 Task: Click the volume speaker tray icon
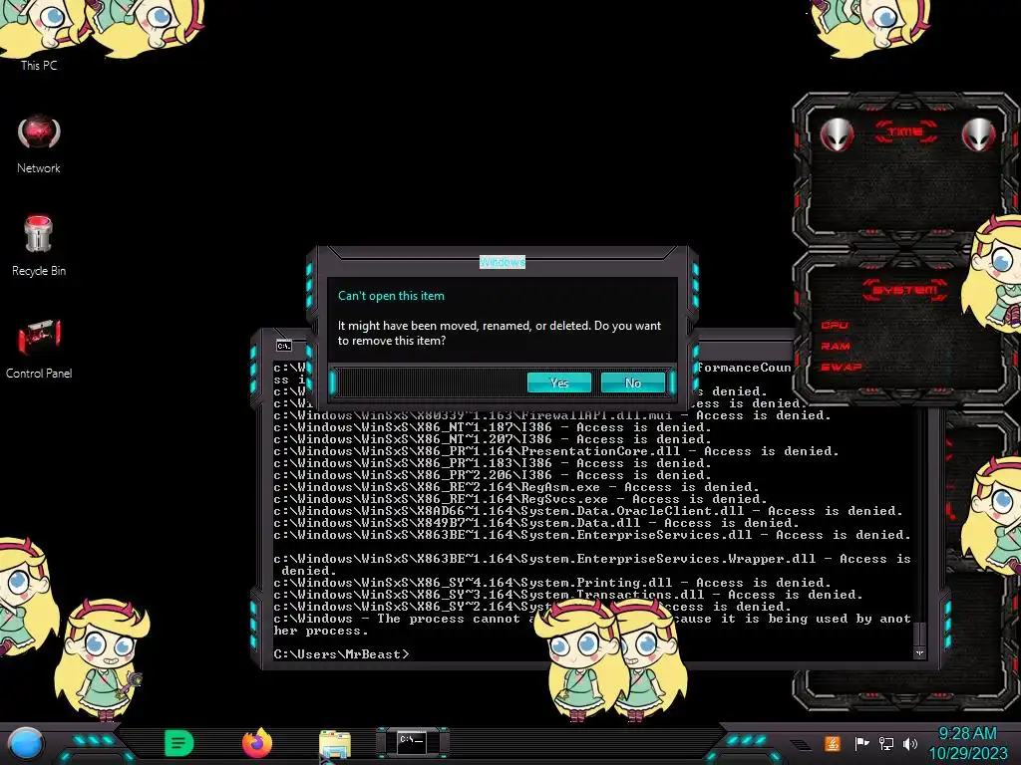coord(910,743)
